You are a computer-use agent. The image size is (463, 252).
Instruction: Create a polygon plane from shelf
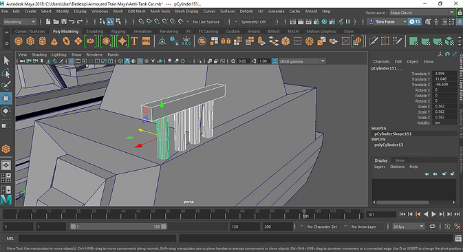click(x=78, y=41)
